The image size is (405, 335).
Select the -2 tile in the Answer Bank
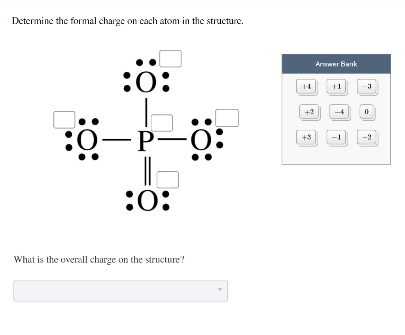367,137
